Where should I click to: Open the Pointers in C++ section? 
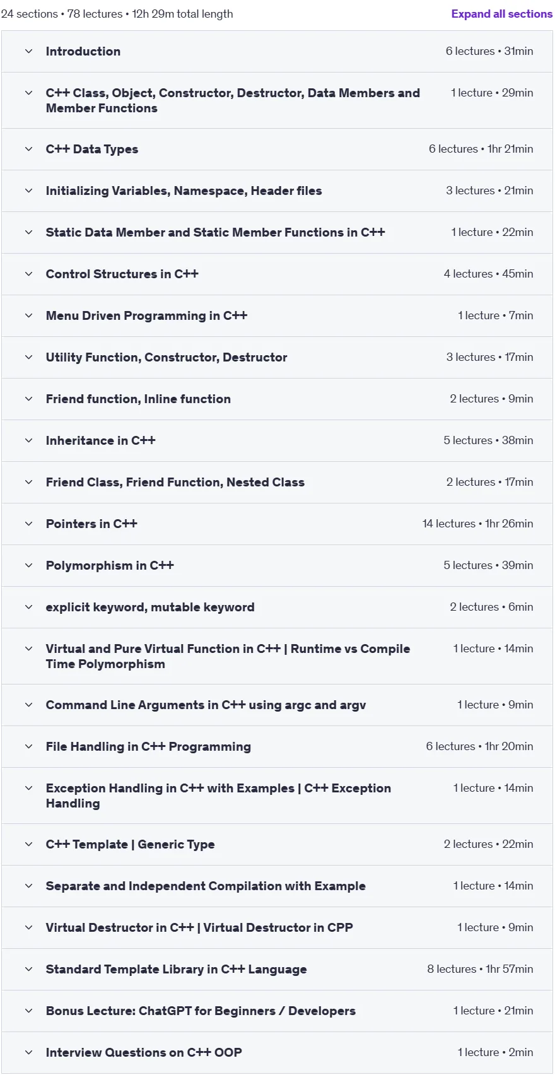(277, 524)
